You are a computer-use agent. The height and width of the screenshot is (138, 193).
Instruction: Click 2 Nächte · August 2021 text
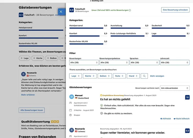(84, 110)
